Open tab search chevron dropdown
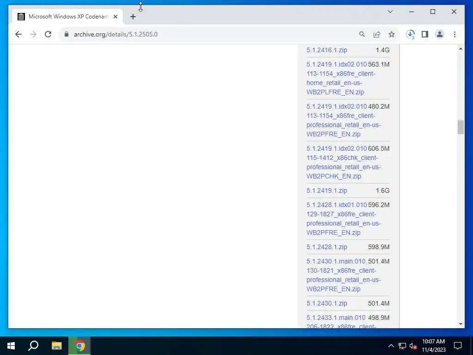 coord(390,12)
